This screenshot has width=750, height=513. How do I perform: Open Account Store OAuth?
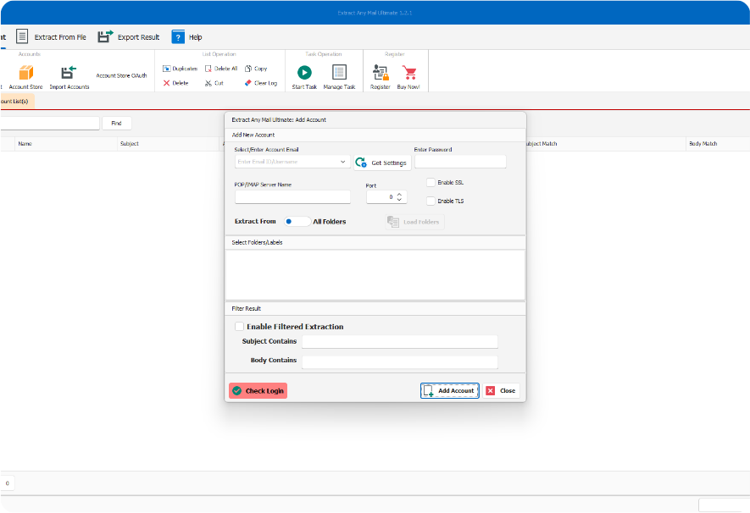[x=121, y=75]
